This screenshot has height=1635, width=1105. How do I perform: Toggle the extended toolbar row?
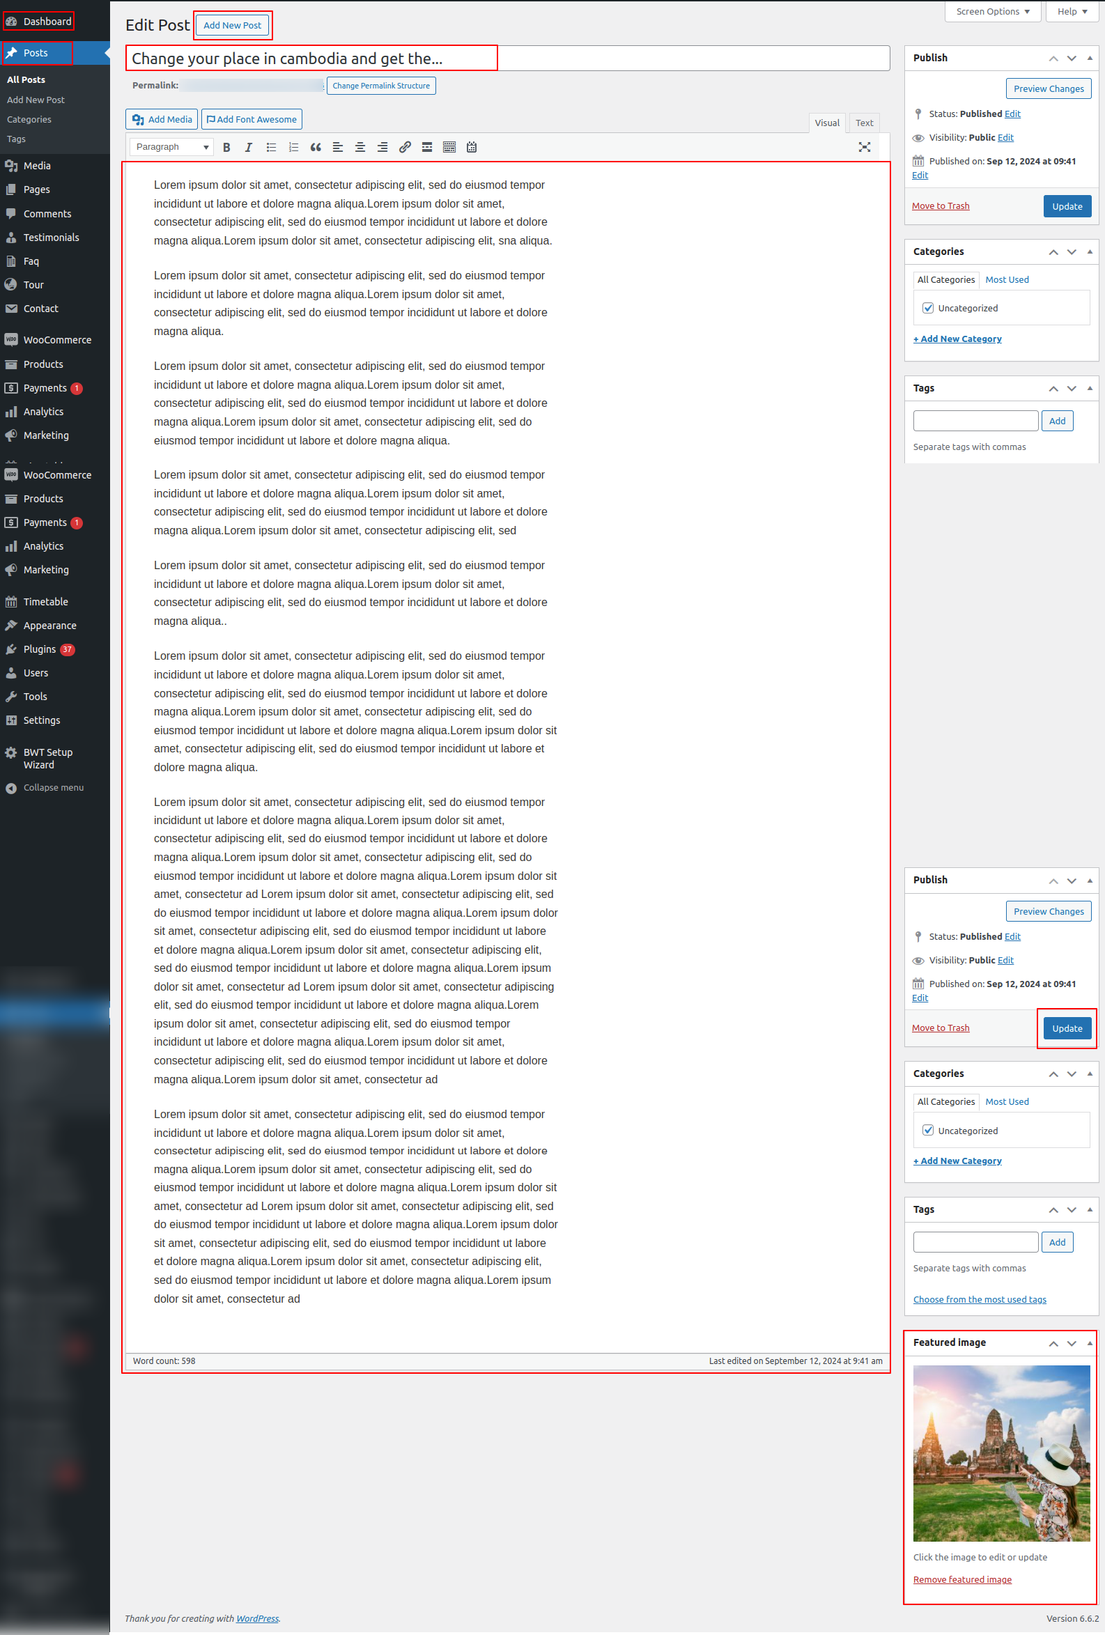(449, 147)
